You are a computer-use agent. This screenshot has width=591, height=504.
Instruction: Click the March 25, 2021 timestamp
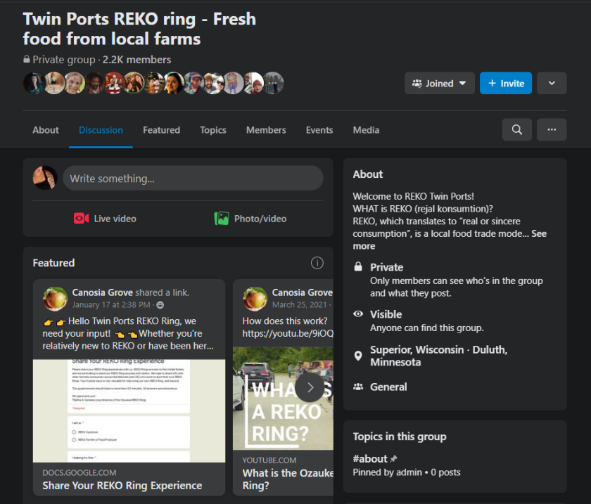(x=300, y=305)
